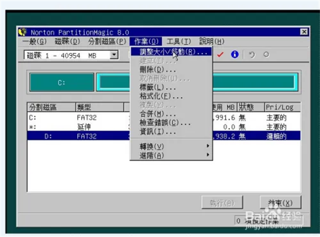Click the PartitionMagic title bar logo
This screenshot has height=237, width=320.
(x=22, y=32)
